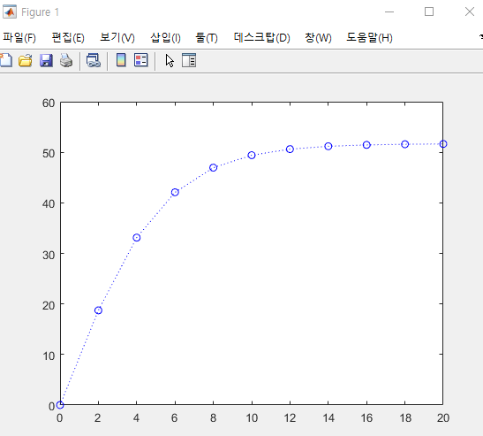The height and width of the screenshot is (436, 483).
Task: Click the y-axis tick label 60
Action: coord(49,103)
